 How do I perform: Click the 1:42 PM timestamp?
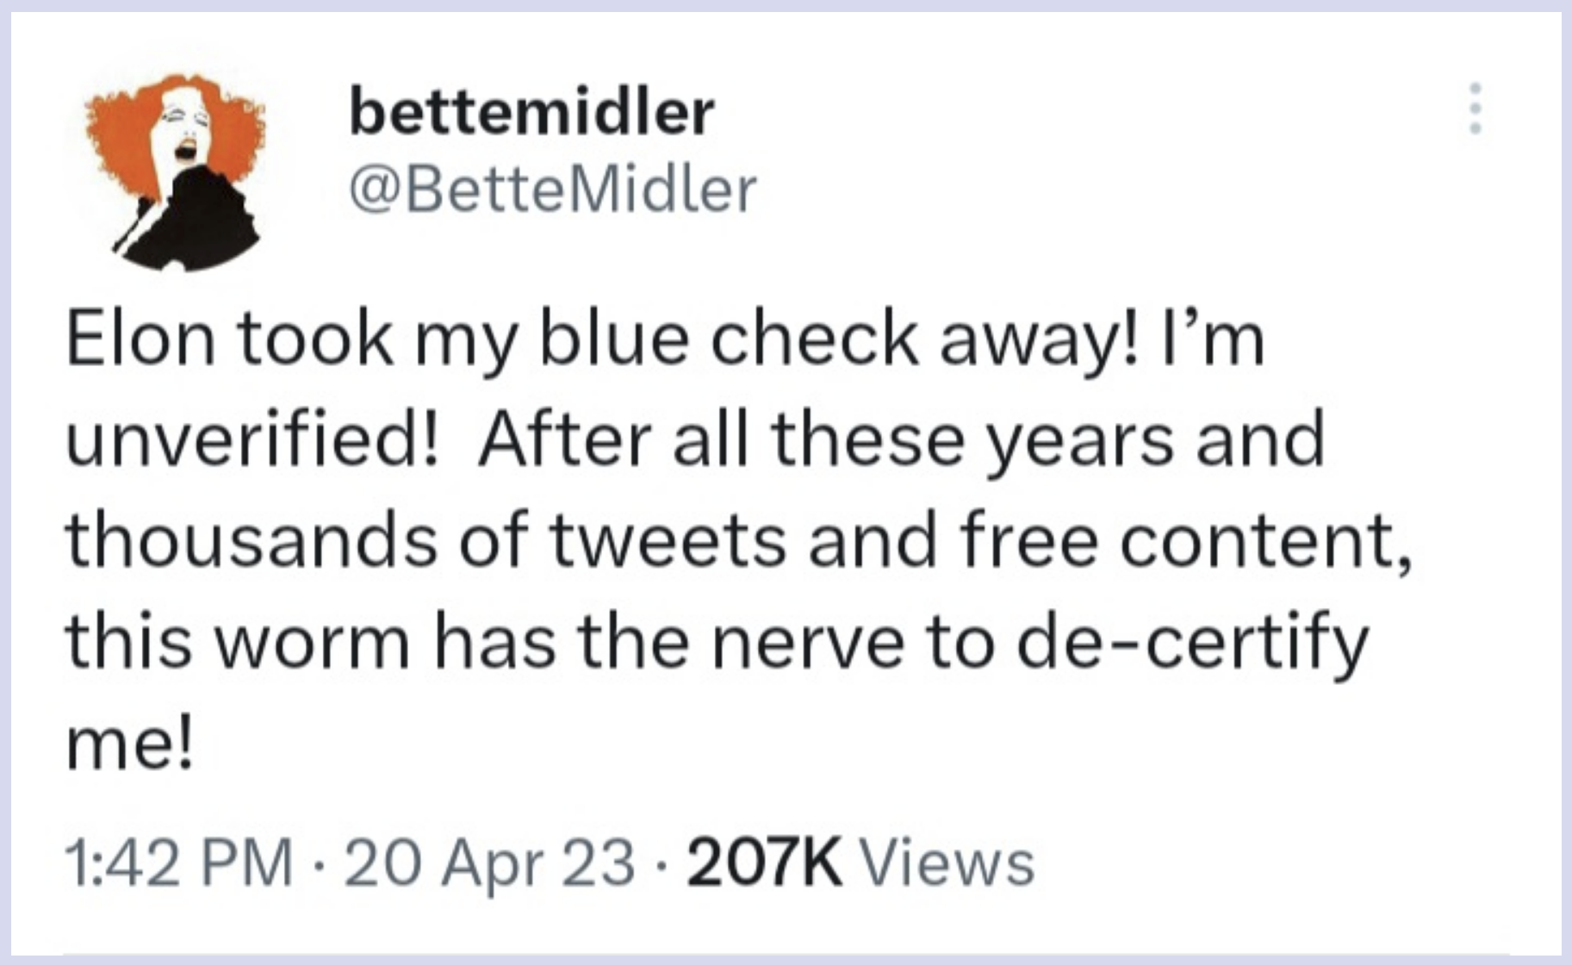178,864
